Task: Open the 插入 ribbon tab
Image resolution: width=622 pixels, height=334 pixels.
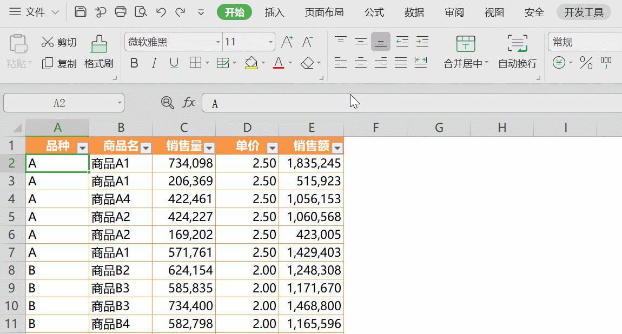Action: (x=275, y=12)
